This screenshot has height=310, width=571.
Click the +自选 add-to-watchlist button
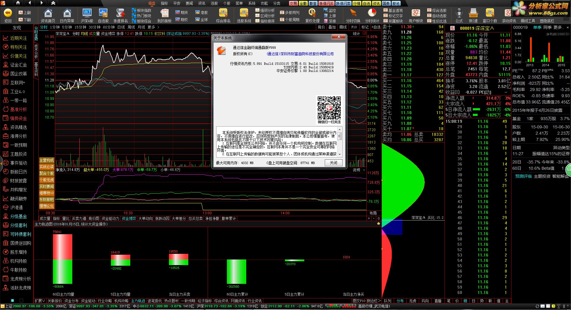(376, 27)
